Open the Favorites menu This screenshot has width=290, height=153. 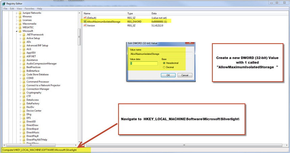click(x=29, y=8)
